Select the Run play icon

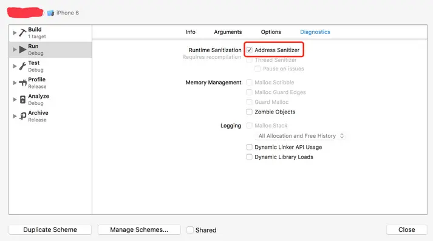pos(22,50)
